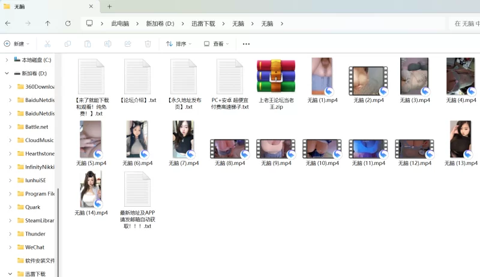Click the Delete trash bin icon
The width and height of the screenshot is (480, 277).
148,44
